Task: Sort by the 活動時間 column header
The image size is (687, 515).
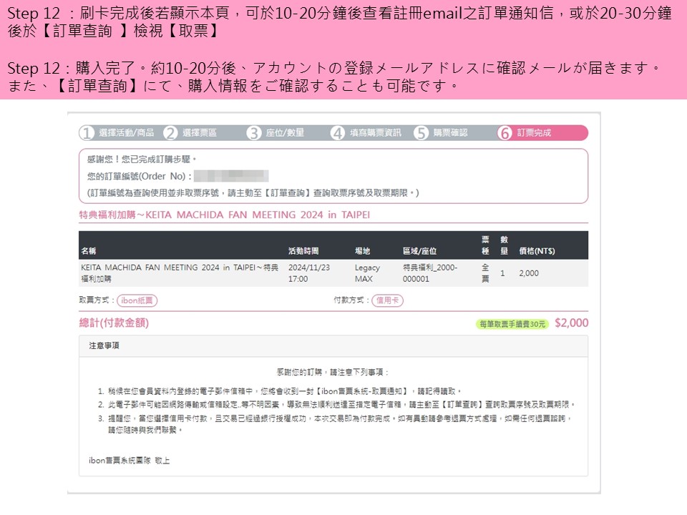Action: click(303, 251)
